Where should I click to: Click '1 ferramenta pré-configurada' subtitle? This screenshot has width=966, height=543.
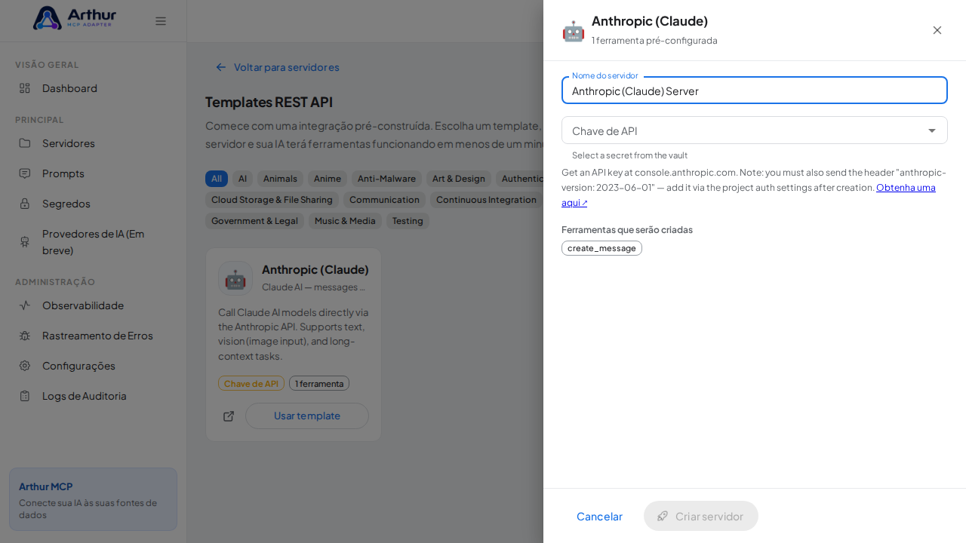tap(654, 41)
